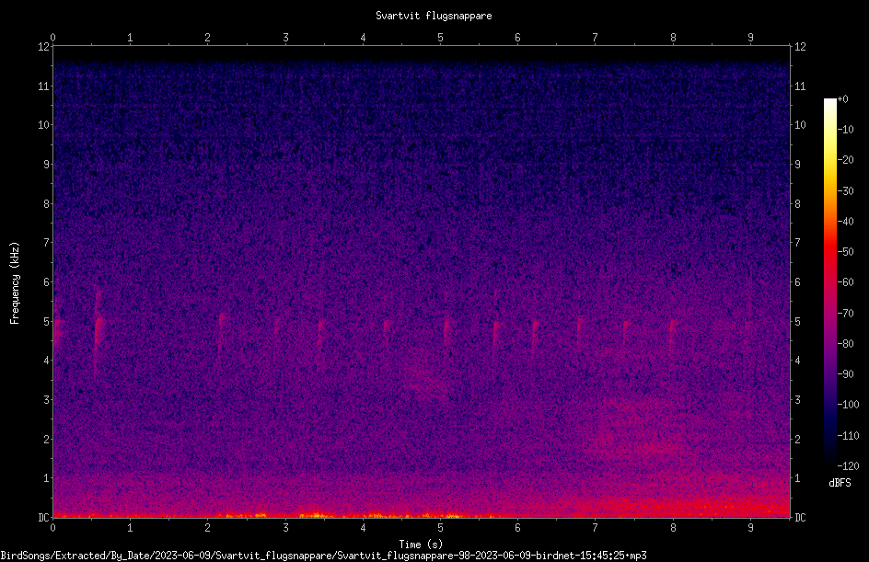Select the "Frequency (kHz)" axis label

point(15,283)
